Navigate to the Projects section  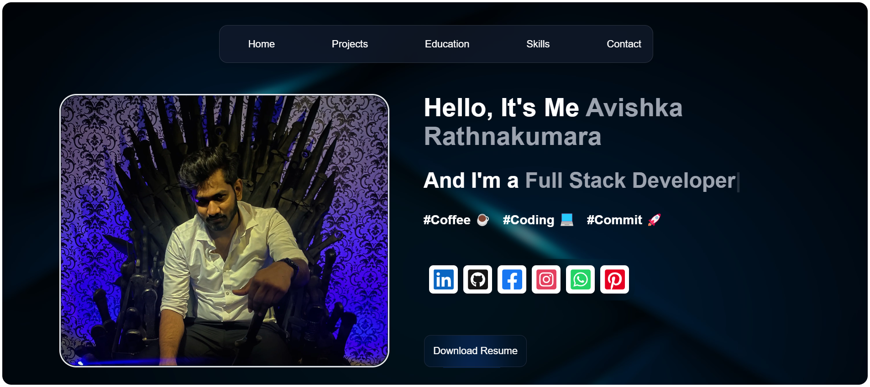350,44
